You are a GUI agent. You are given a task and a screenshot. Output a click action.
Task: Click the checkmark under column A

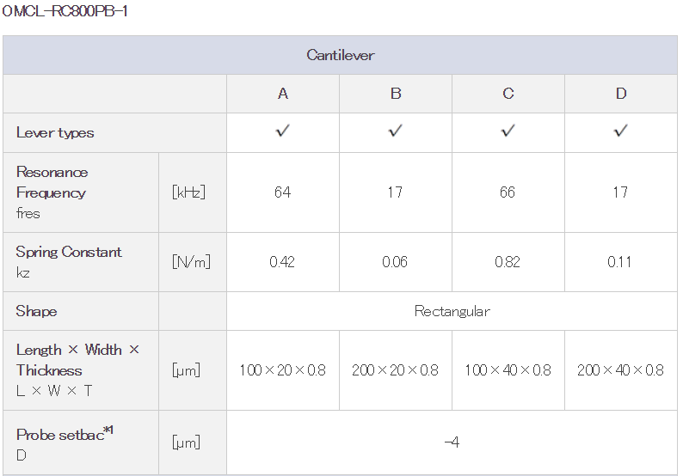click(283, 131)
